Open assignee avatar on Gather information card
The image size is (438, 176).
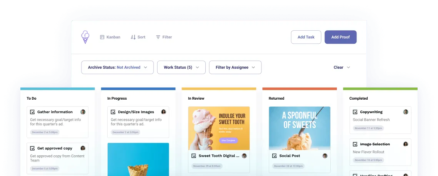coord(83,112)
